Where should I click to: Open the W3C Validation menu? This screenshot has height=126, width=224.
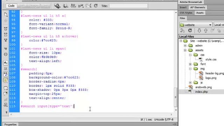pyautogui.click(x=81, y=6)
